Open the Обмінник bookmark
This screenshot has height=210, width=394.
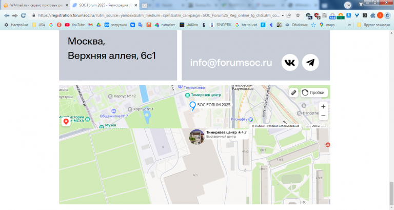296,25
